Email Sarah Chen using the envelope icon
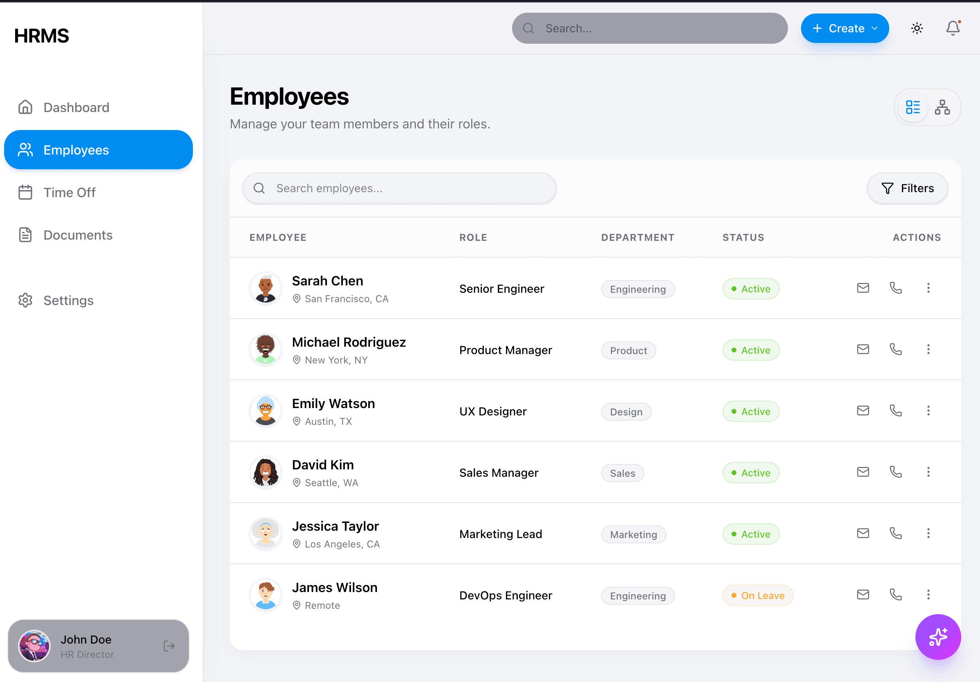Screen dimensions: 980x682 click(x=863, y=288)
